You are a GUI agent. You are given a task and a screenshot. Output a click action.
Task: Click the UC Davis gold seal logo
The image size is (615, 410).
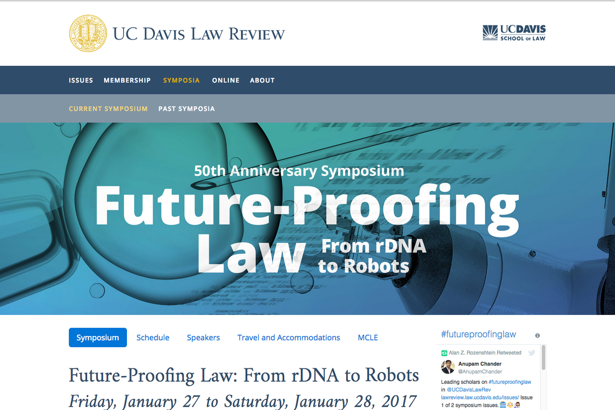(x=88, y=33)
